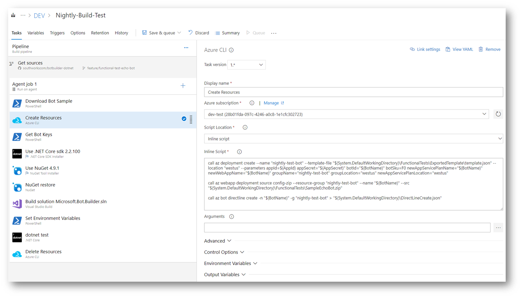Switch to the Options tab
The width and height of the screenshot is (522, 298).
coord(78,33)
